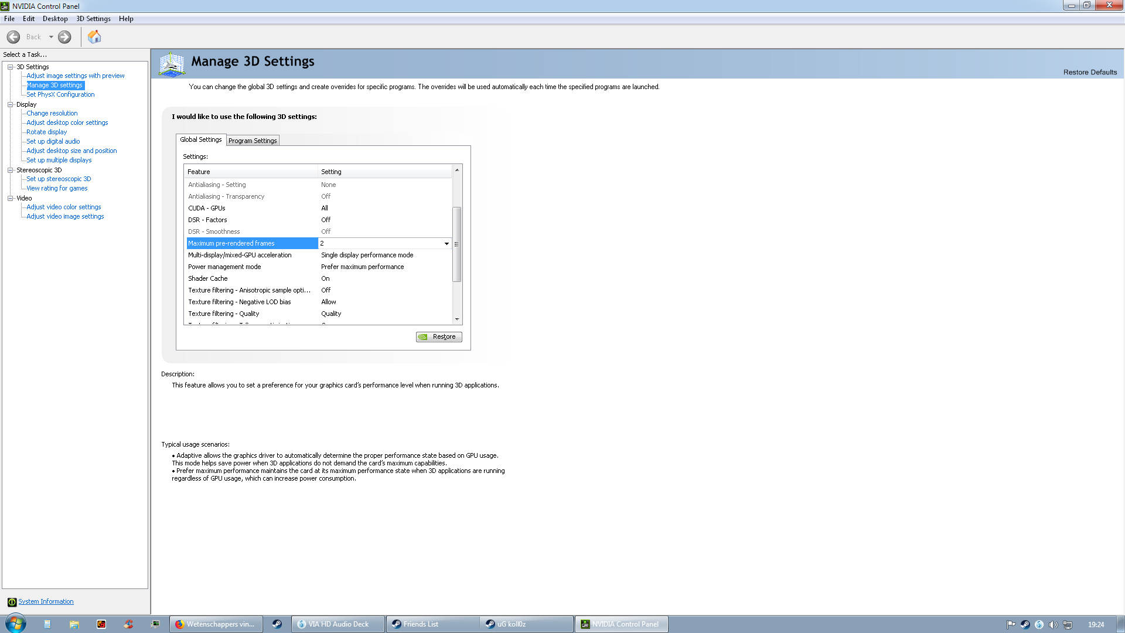This screenshot has height=633, width=1125.
Task: Click the settings list scroll up arrow
Action: 457,170
